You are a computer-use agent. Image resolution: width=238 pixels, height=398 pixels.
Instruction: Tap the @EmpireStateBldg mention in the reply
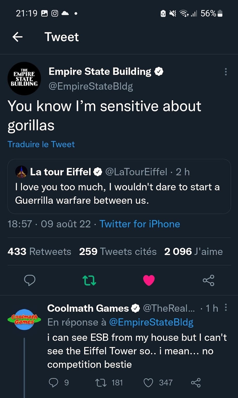point(151,322)
